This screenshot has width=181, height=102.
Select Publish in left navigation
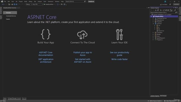pos(8,19)
